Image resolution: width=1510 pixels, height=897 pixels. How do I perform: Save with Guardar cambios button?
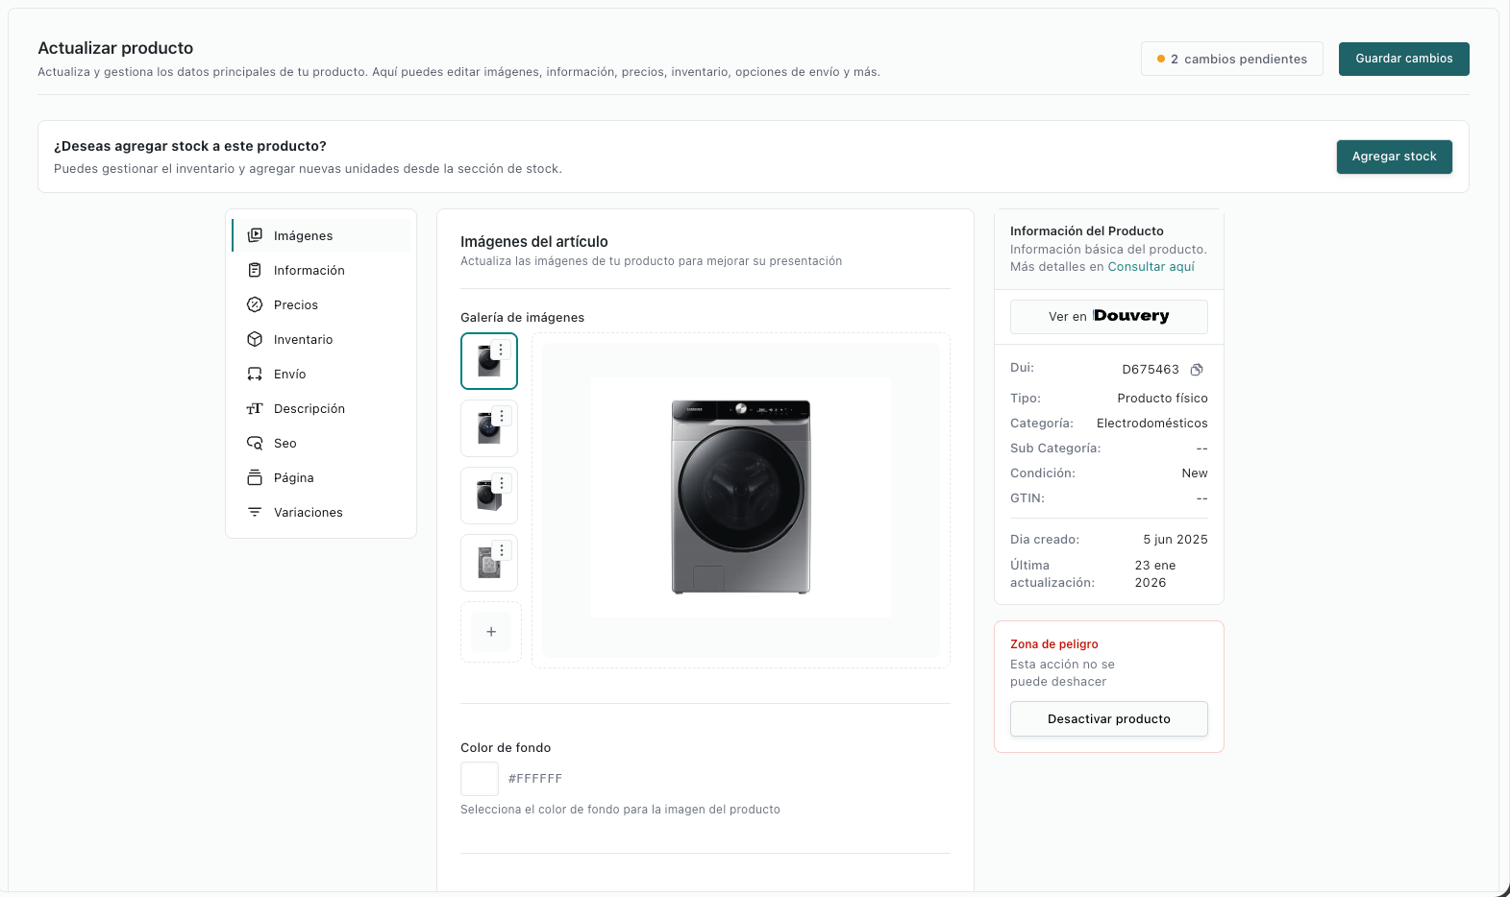point(1403,59)
